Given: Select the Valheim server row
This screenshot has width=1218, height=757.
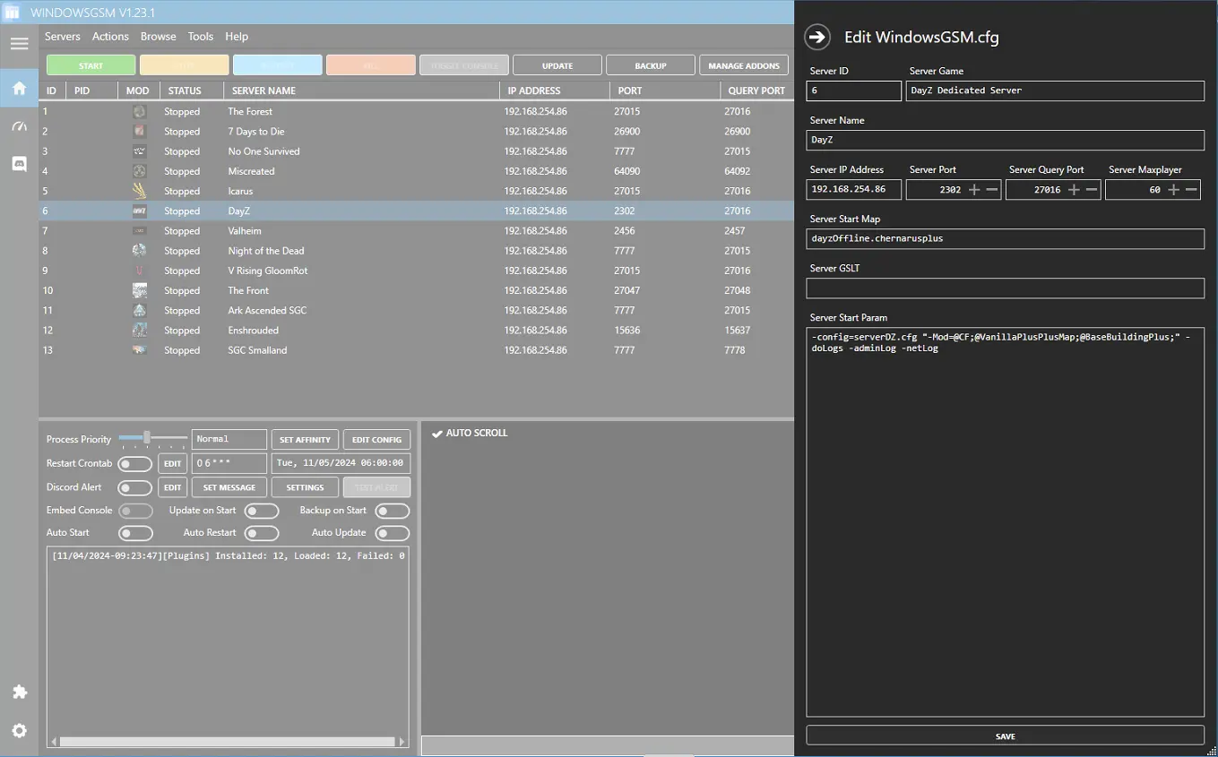Looking at the screenshot, I should coord(417,231).
